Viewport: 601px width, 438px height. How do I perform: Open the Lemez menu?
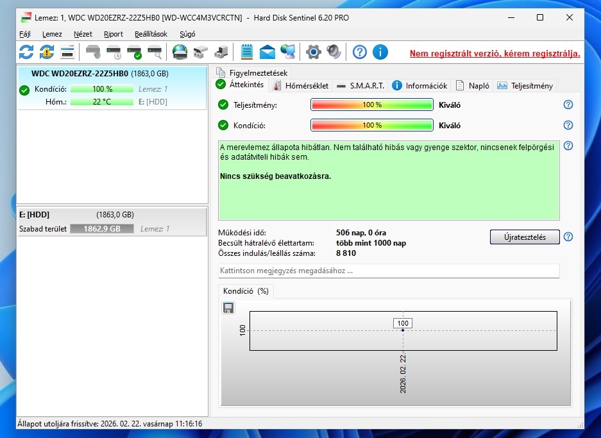tap(52, 34)
